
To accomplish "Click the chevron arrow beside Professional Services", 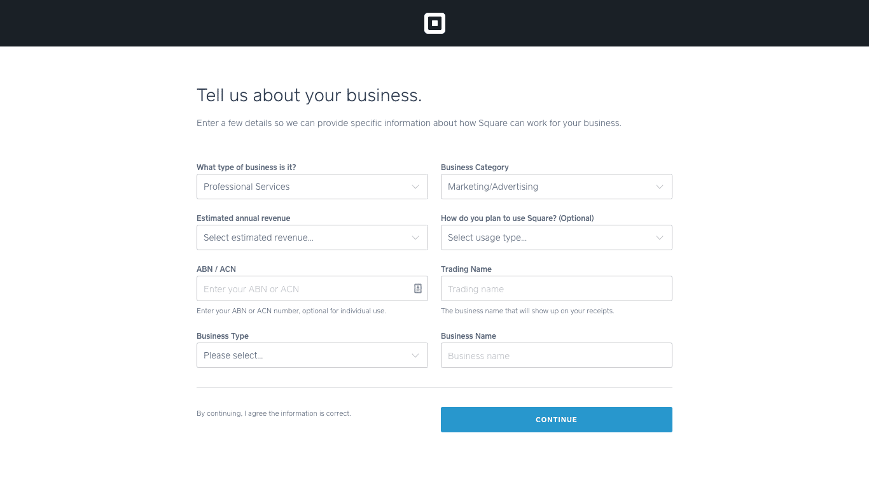I will [x=415, y=187].
